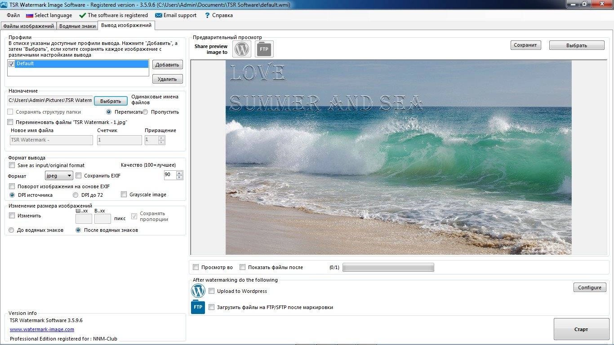The height and width of the screenshot is (345, 614).
Task: Select После водяных знаков radio button
Action: pos(78,230)
